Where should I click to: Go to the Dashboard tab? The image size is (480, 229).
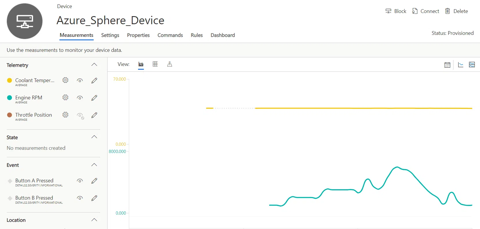223,35
